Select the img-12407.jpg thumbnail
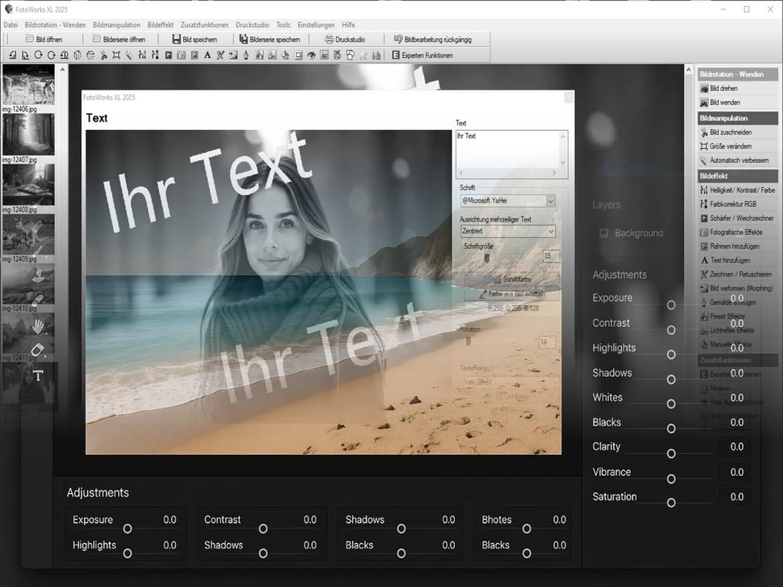This screenshot has width=783, height=587. (x=28, y=134)
